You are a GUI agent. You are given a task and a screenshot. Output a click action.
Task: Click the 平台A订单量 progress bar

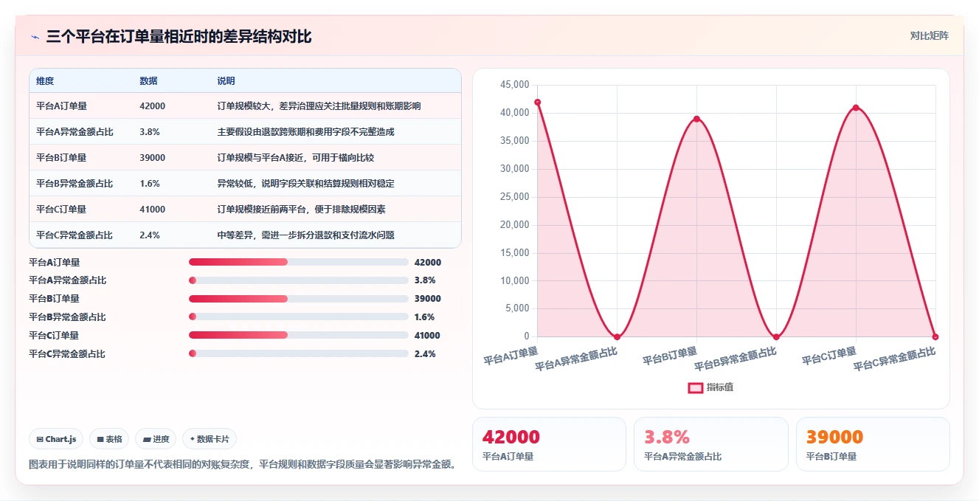click(x=298, y=262)
